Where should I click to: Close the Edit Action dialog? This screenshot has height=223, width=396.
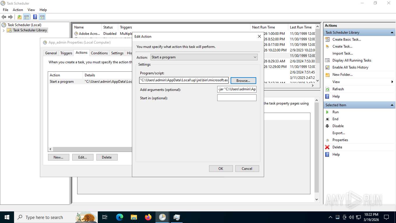pos(259,37)
